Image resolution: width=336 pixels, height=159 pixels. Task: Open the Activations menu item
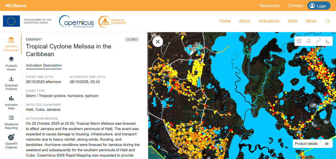pos(269,21)
